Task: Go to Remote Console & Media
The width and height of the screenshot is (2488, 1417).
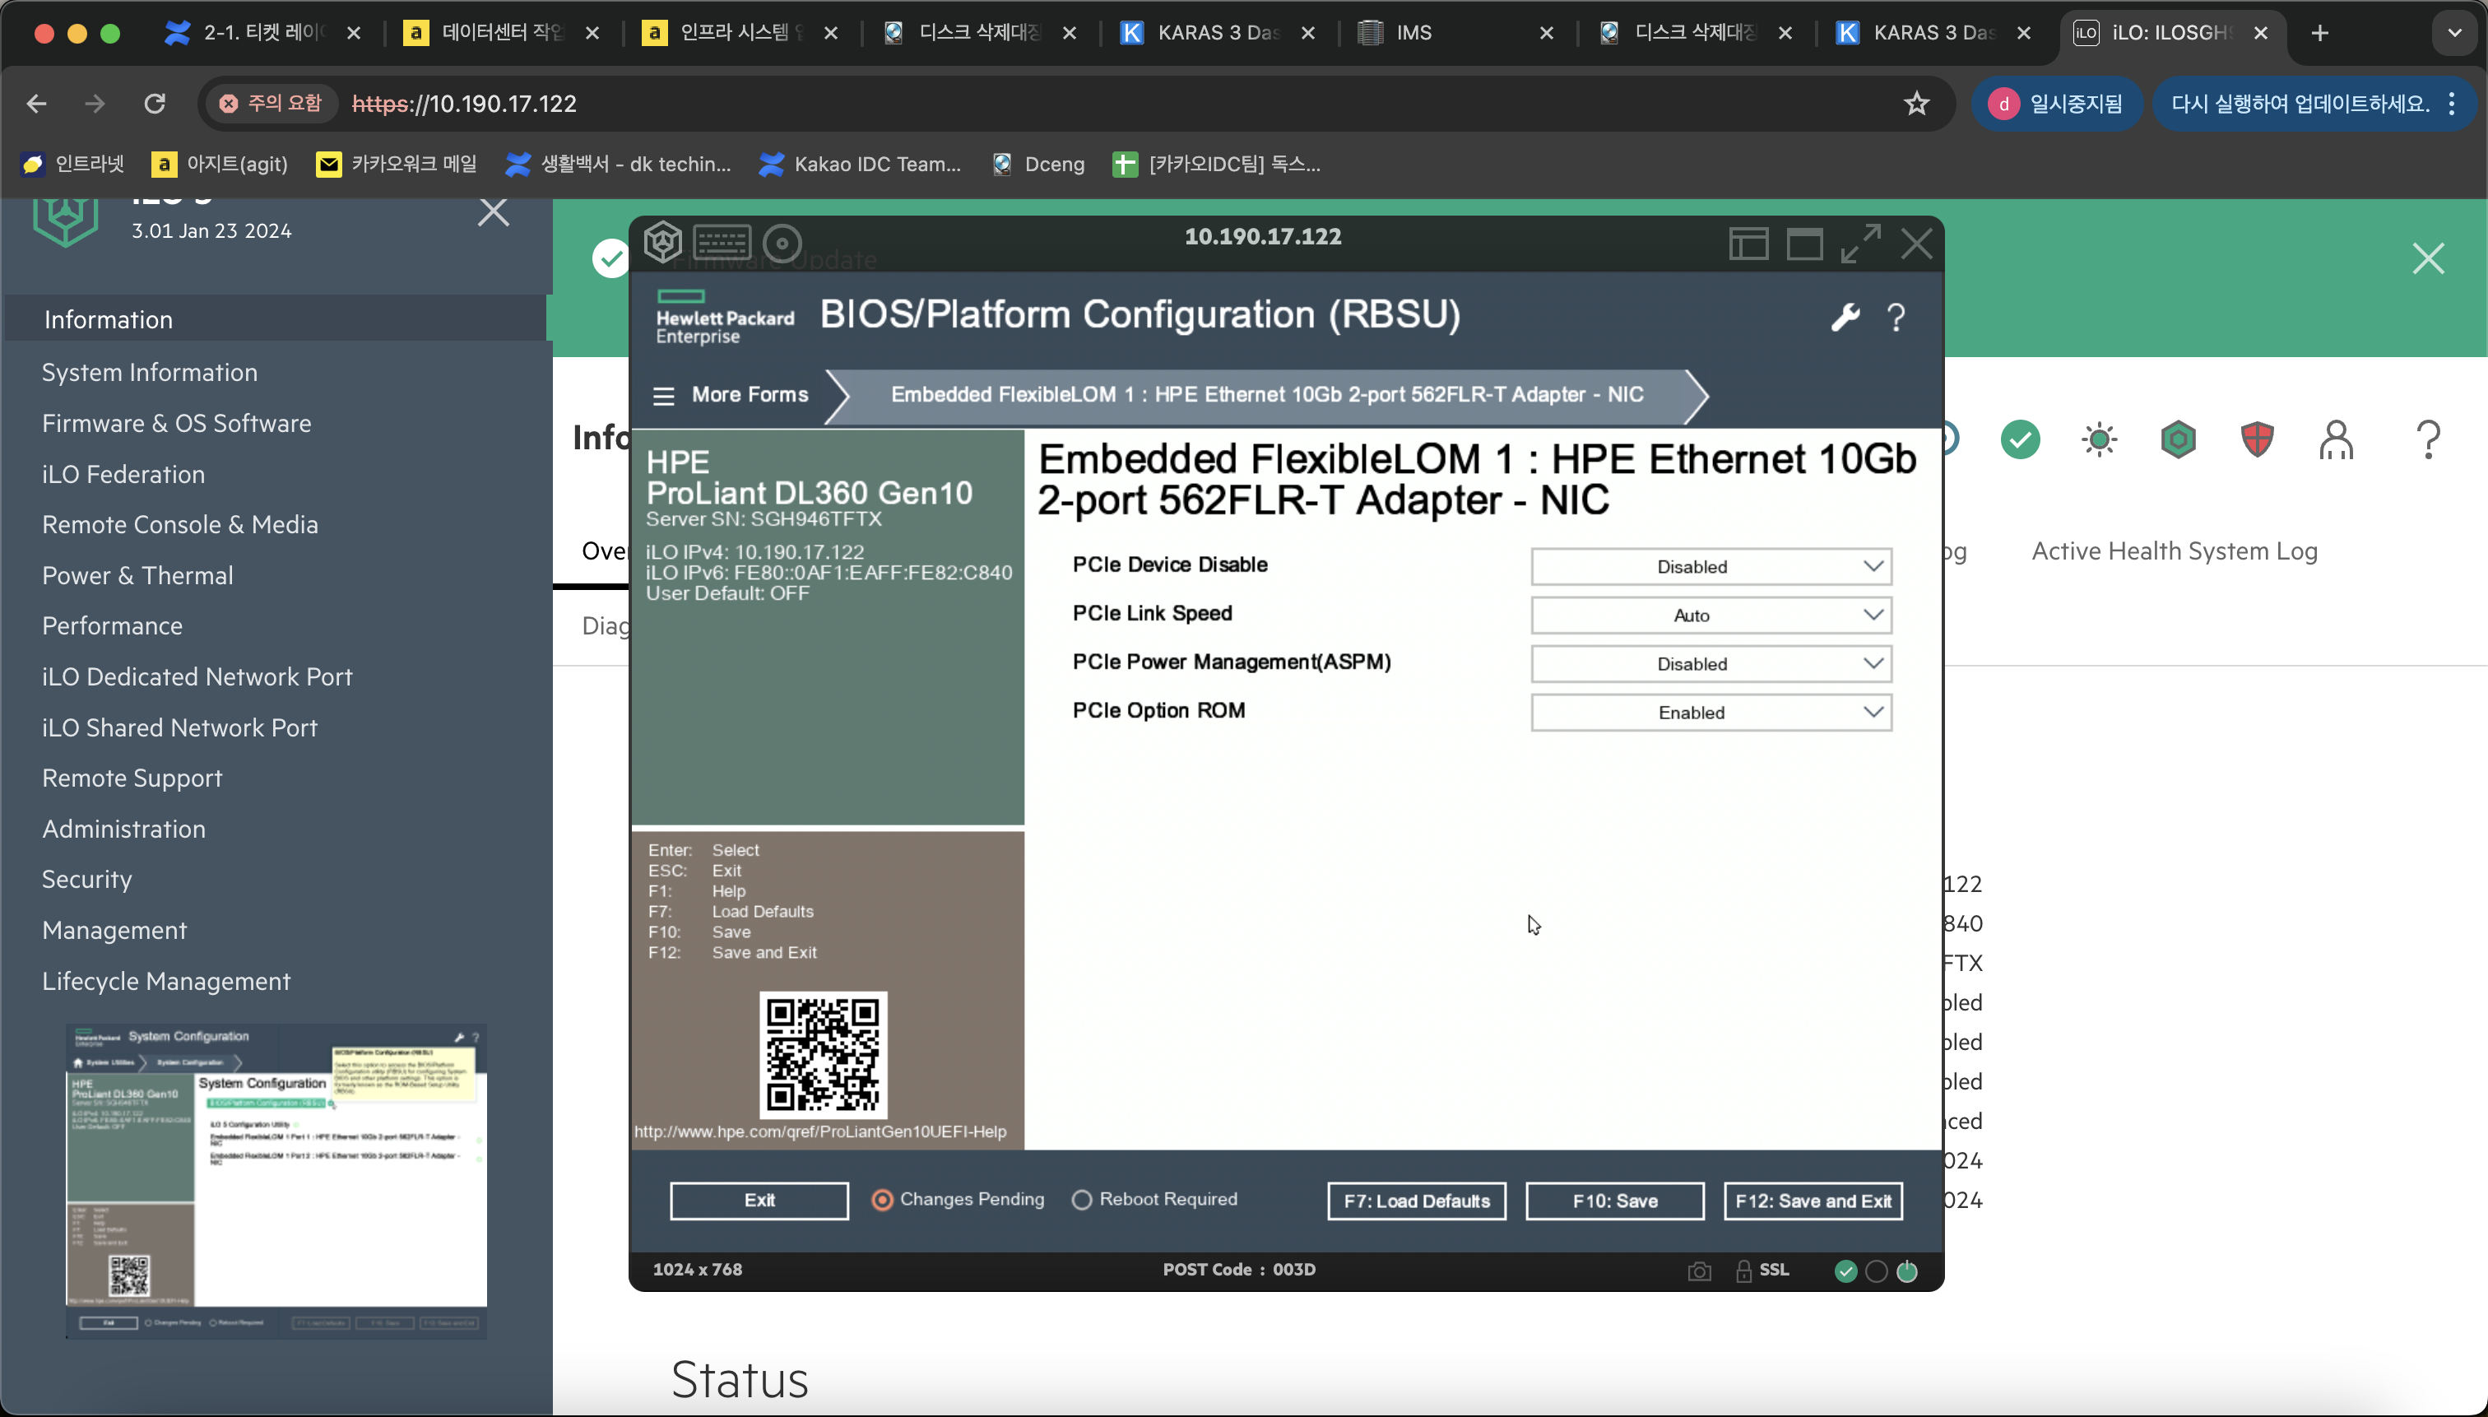Action: (180, 524)
